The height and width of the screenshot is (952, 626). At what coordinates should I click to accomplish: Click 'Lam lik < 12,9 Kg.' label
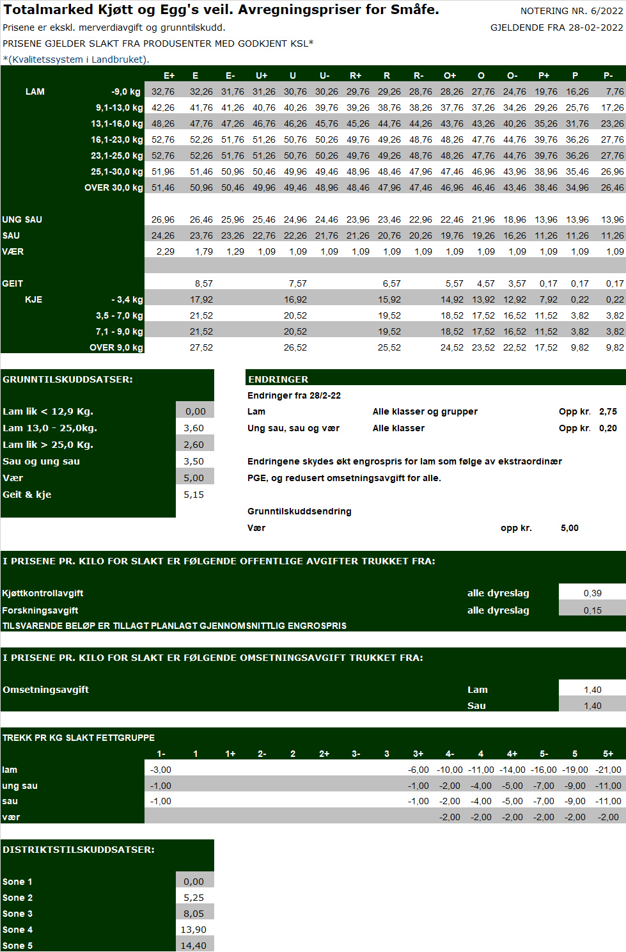[x=48, y=411]
